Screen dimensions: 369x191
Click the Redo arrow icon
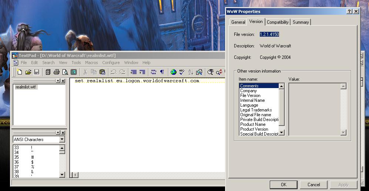[x=122, y=72]
